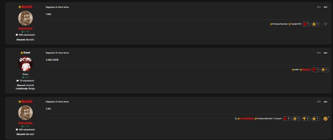This screenshot has height=140, width=333.
Task: Click the red heart reaction count on post #13
Action: [x=306, y=24]
